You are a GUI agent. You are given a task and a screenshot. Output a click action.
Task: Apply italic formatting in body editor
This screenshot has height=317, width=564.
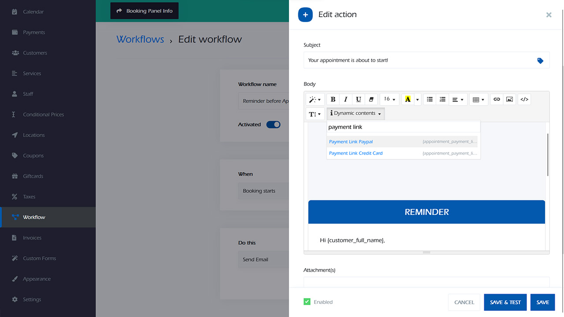click(x=346, y=100)
